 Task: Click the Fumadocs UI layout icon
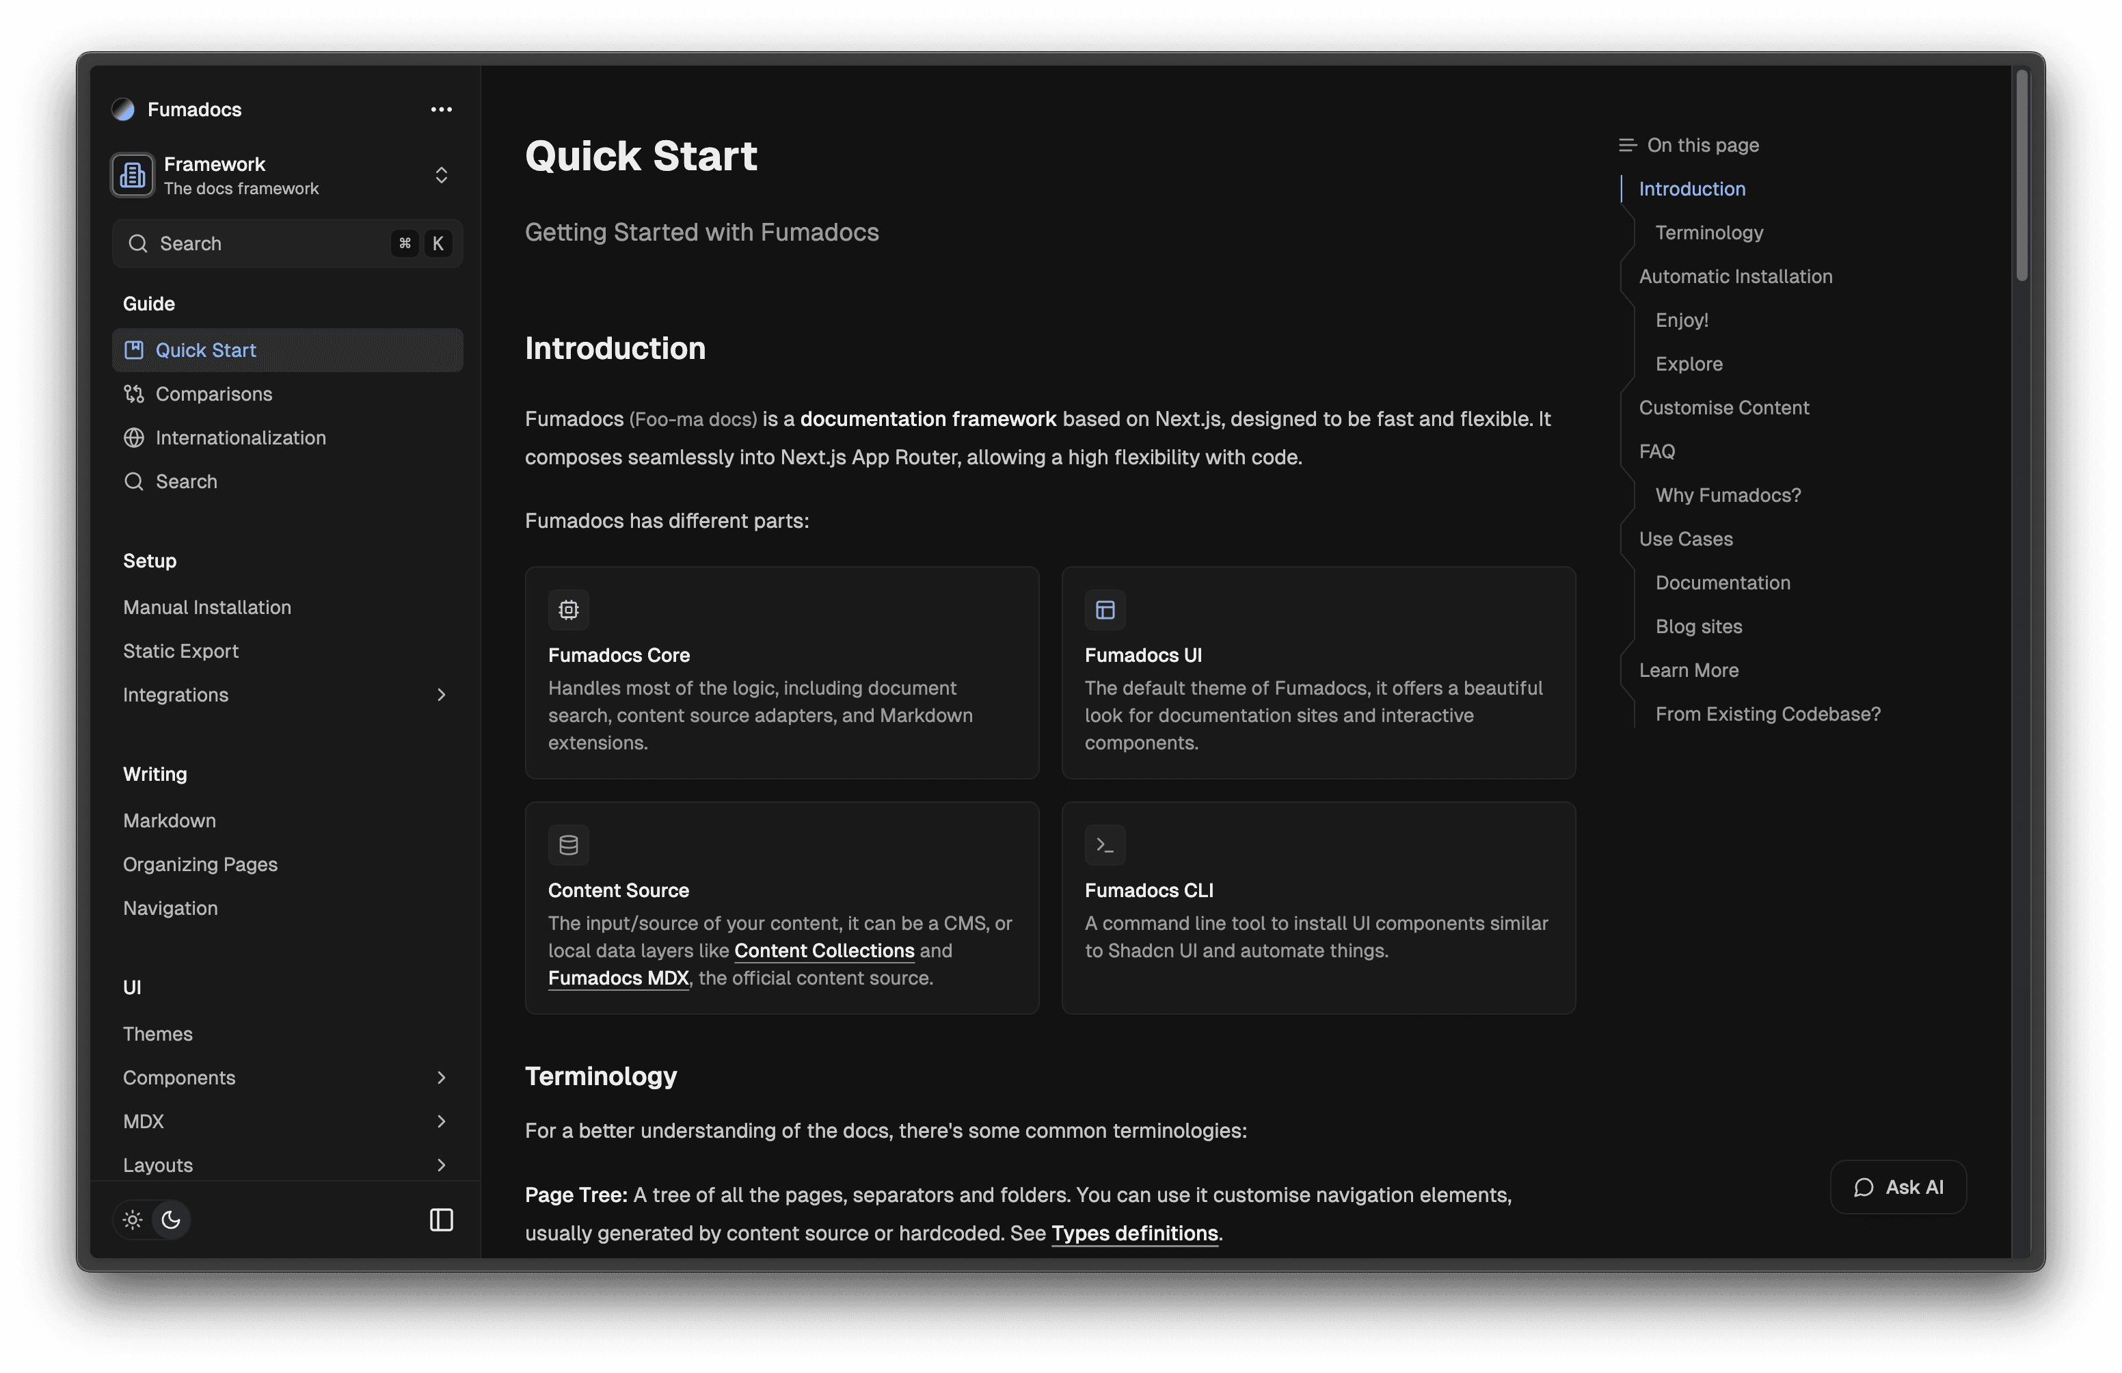[1105, 610]
